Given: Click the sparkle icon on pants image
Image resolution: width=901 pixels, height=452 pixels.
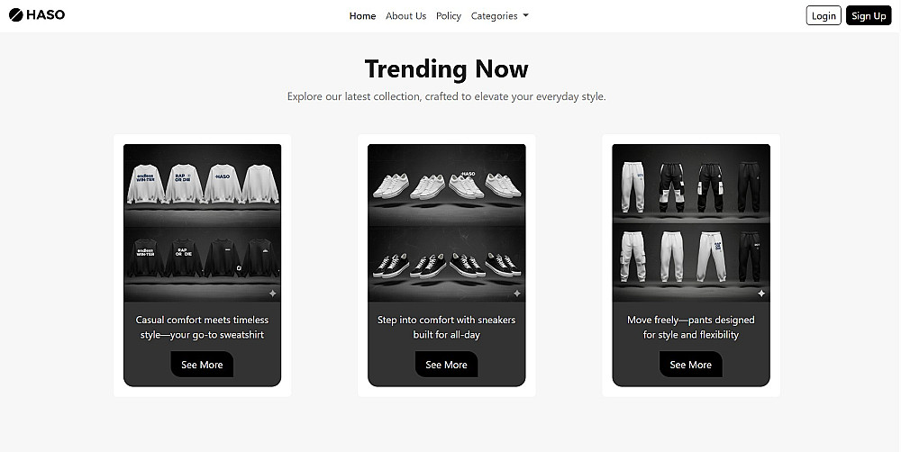Looking at the screenshot, I should (x=760, y=294).
